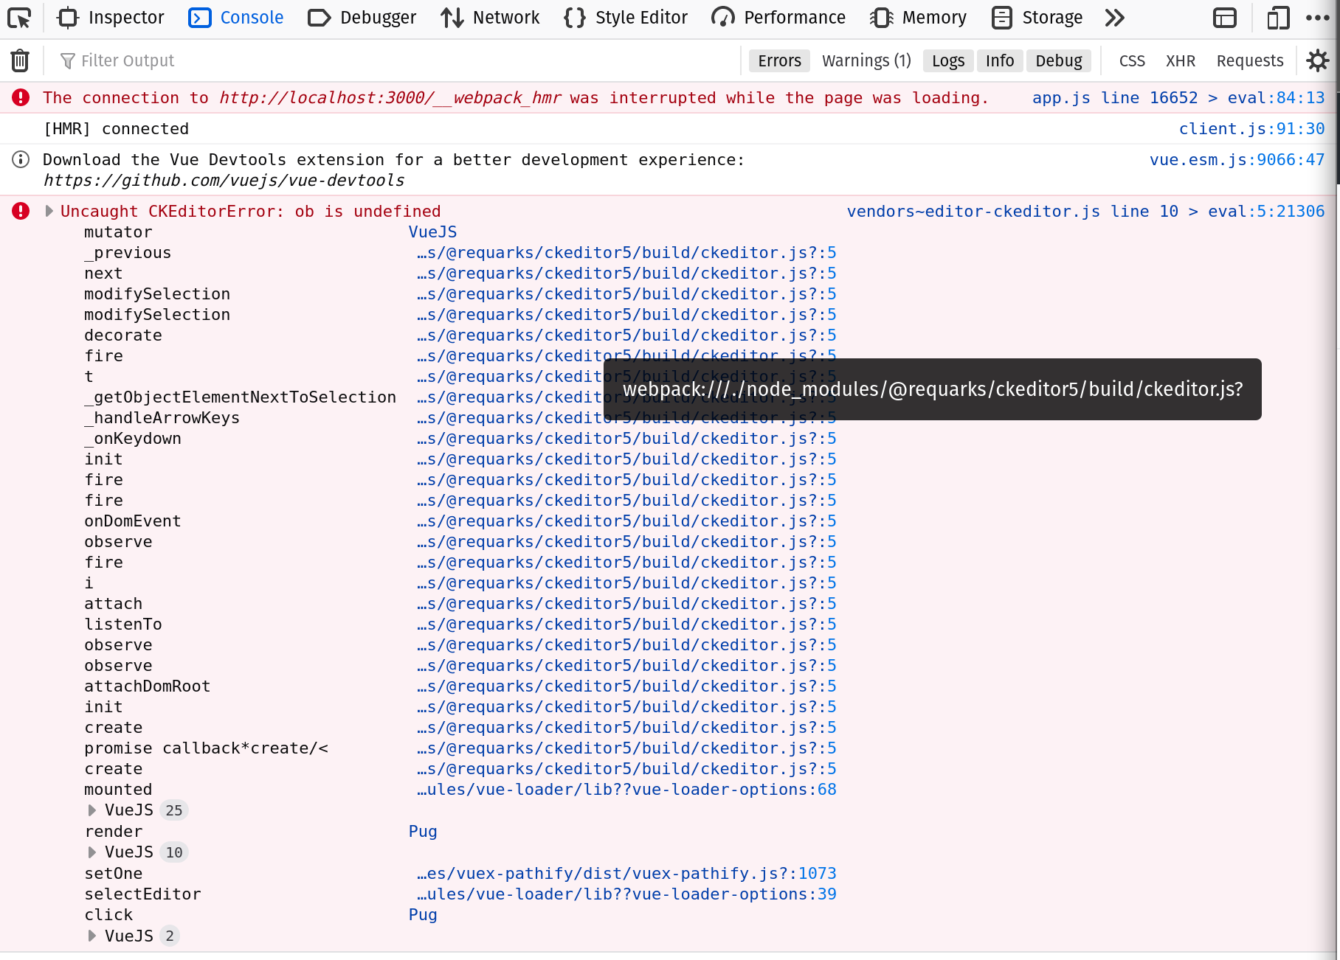The height and width of the screenshot is (960, 1340).
Task: Open client.js:91:30 source link
Action: pos(1252,128)
